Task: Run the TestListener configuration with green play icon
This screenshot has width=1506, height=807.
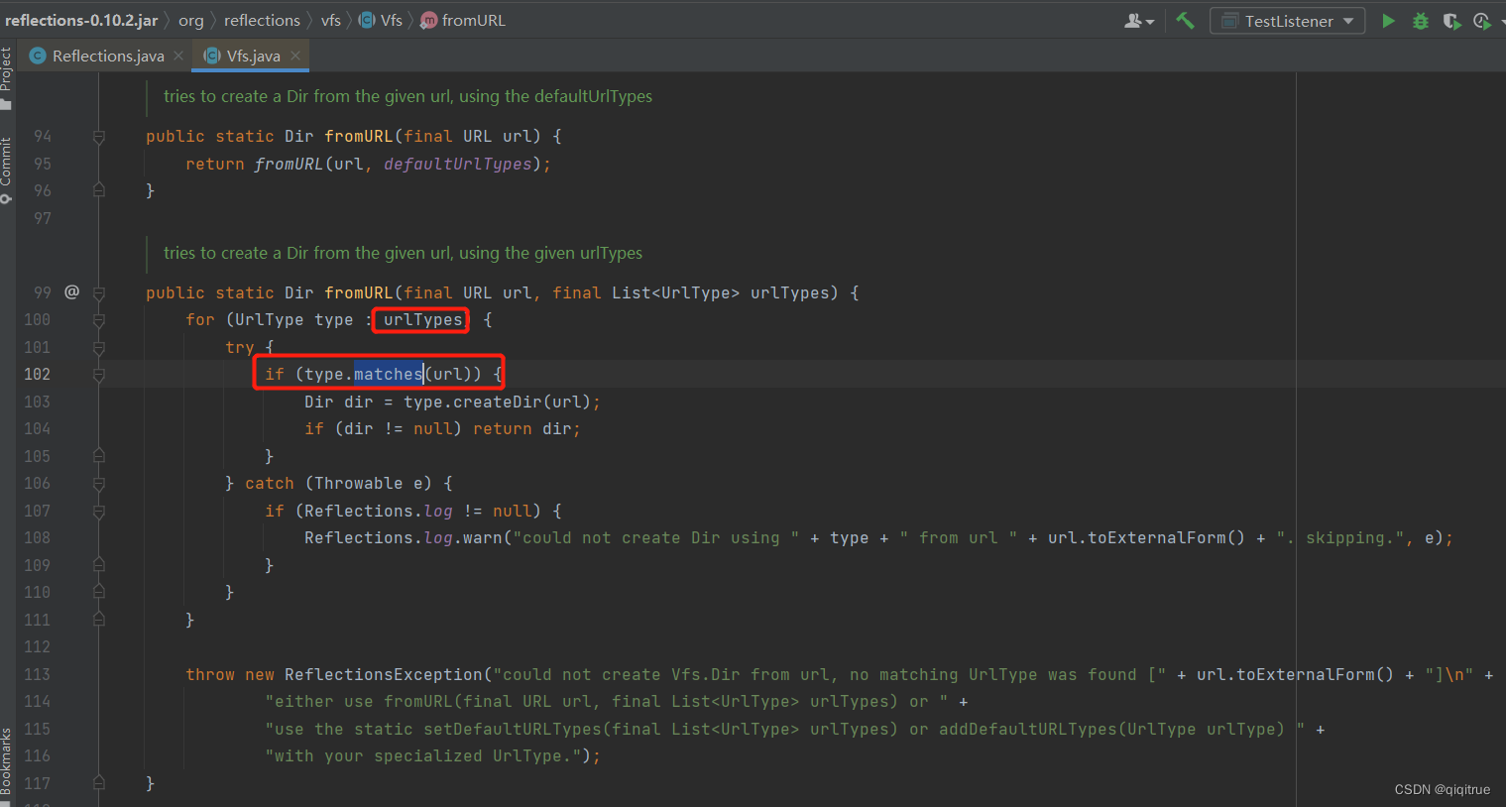Action: [x=1388, y=20]
